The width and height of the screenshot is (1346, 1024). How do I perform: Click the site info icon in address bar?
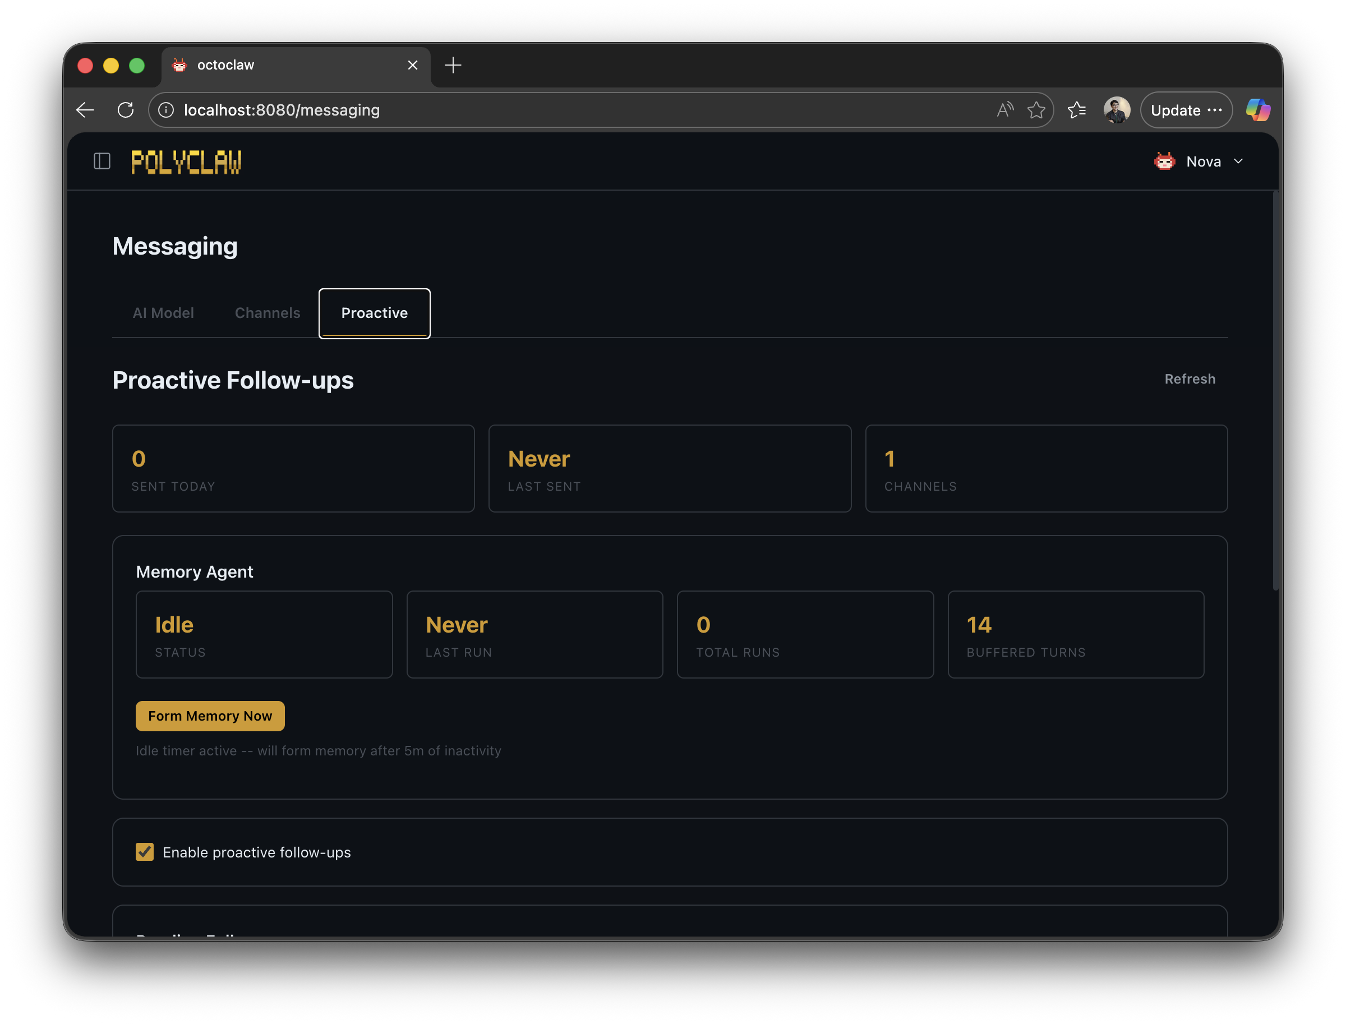click(x=167, y=110)
